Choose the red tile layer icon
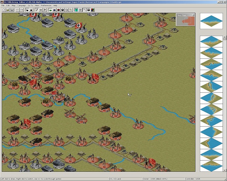This screenshot has width=227, height=181. click(x=59, y=10)
